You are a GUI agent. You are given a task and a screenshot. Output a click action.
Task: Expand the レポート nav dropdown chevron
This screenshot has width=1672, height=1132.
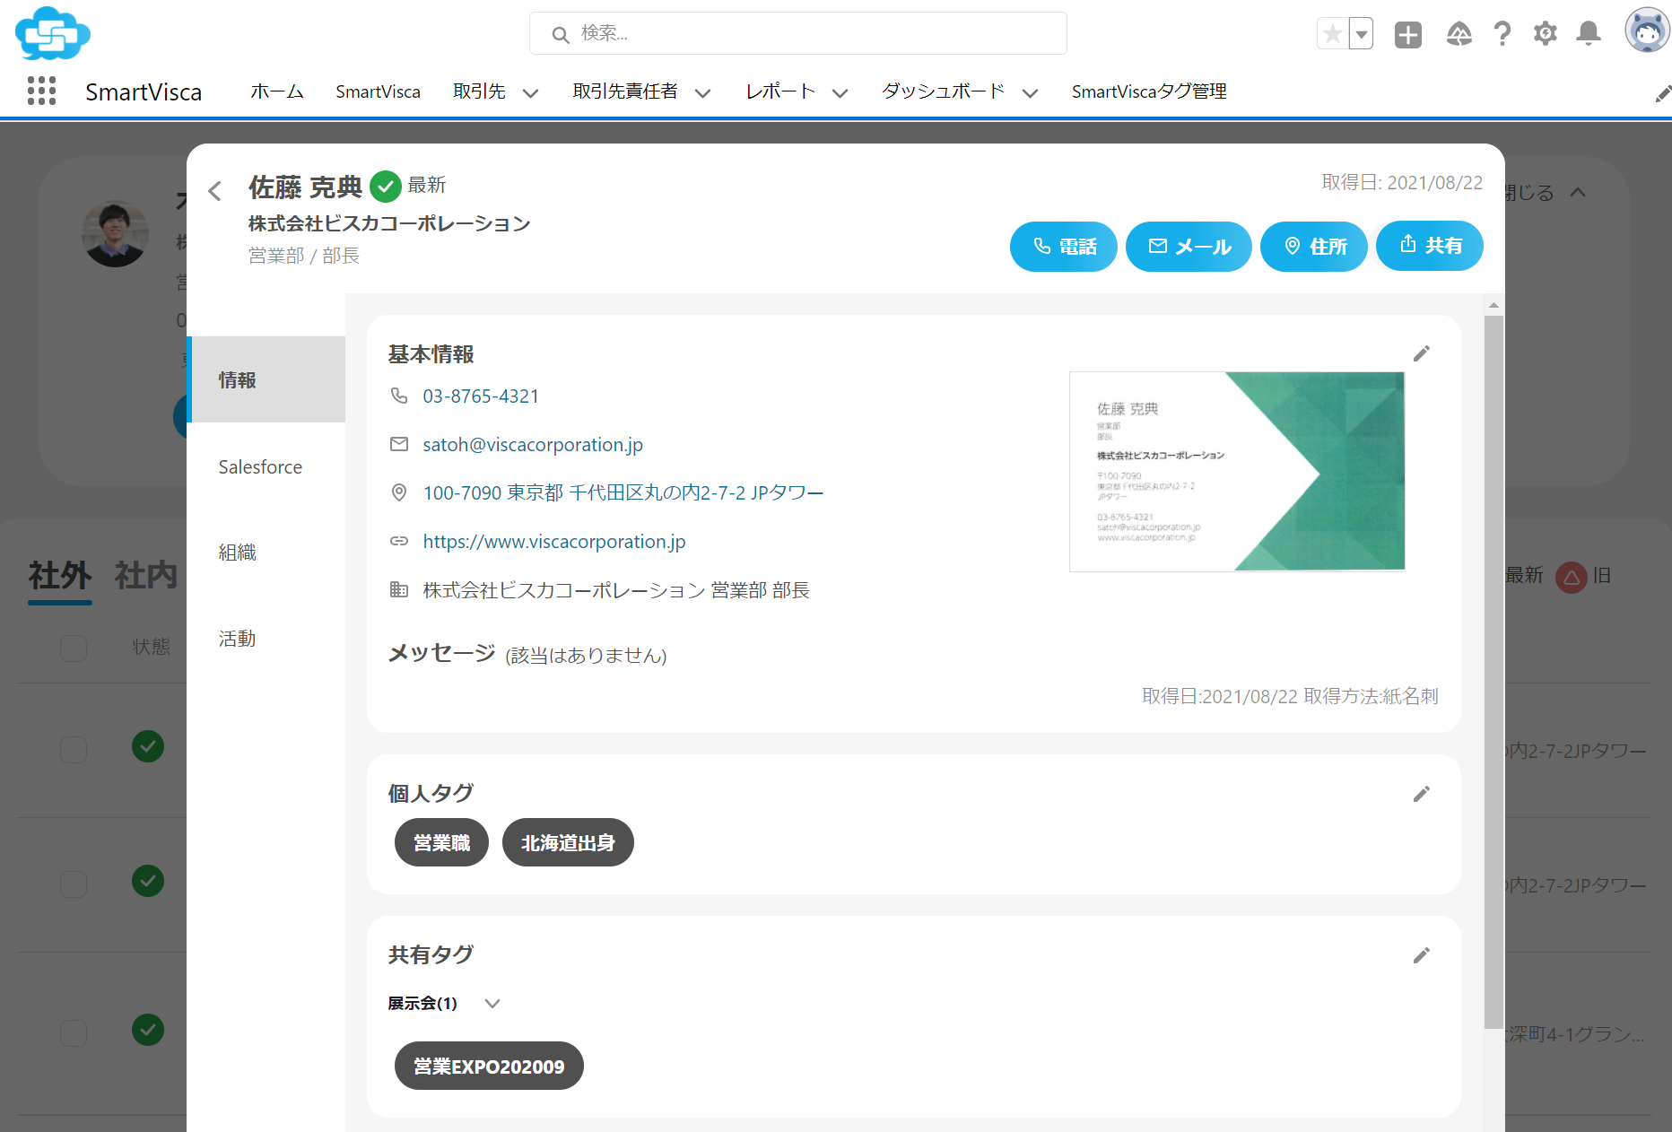point(840,92)
